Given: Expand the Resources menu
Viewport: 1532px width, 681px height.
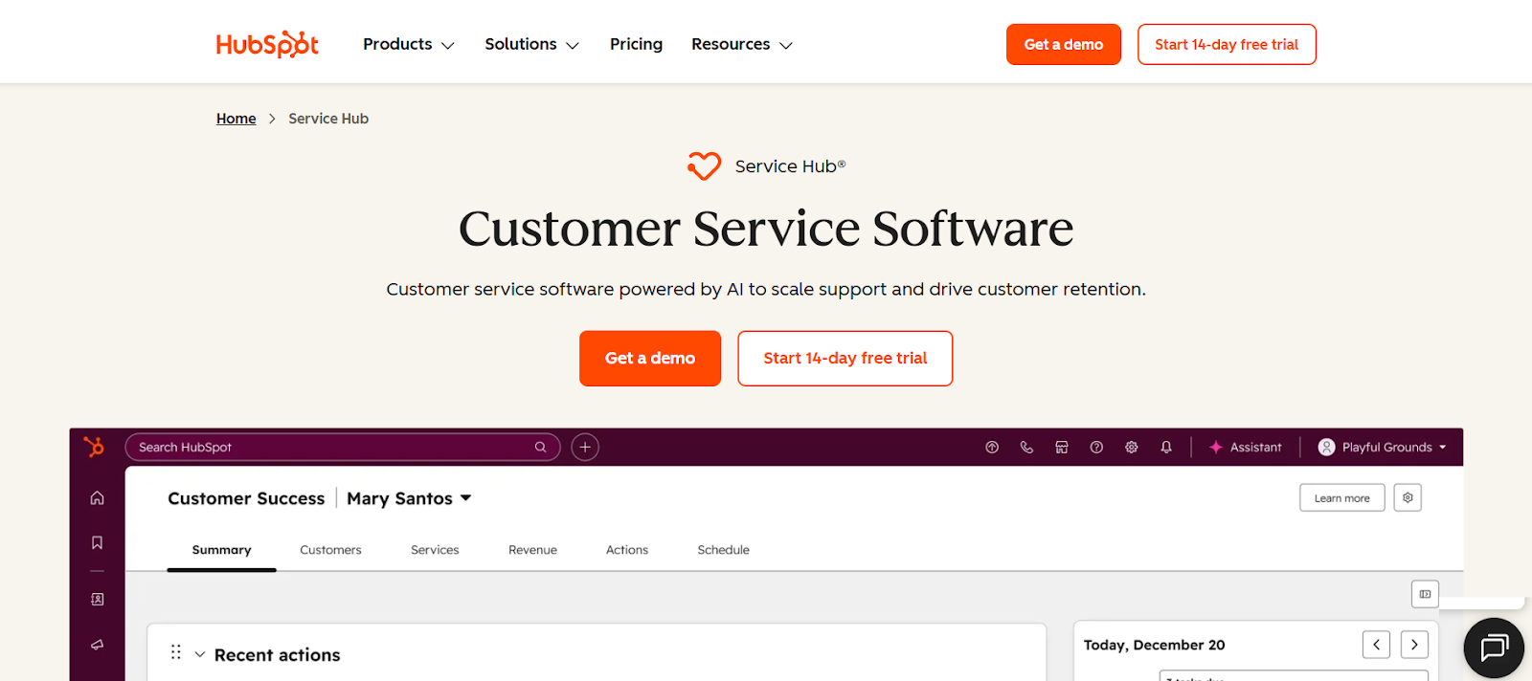Looking at the screenshot, I should [x=742, y=44].
